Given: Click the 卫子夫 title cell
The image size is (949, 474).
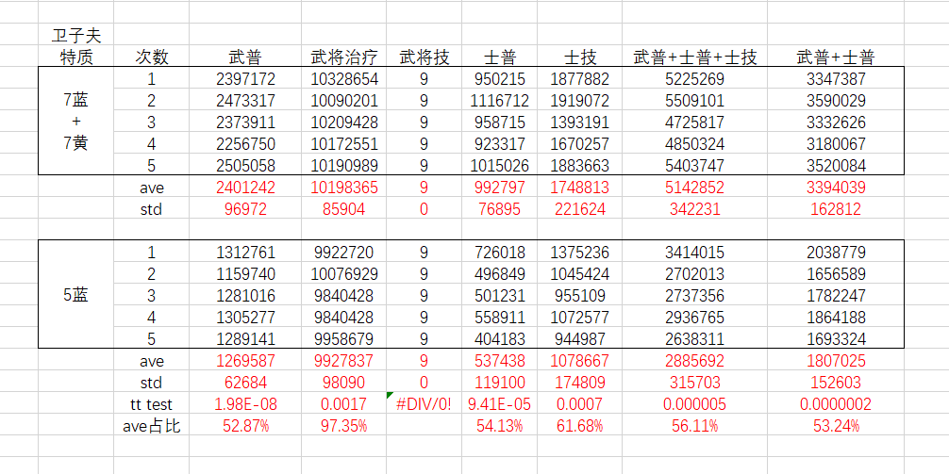Looking at the screenshot, I should pos(75,36).
